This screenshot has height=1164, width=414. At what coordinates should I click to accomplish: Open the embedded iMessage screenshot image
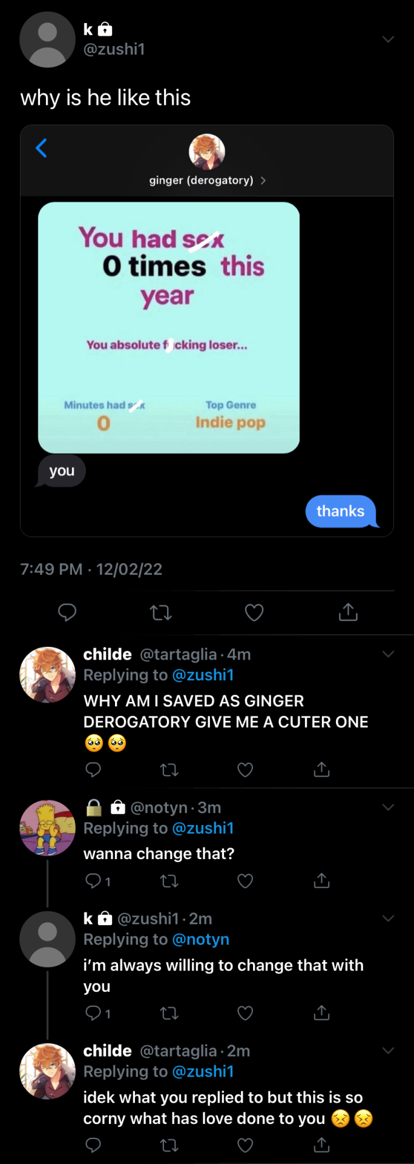(x=207, y=331)
